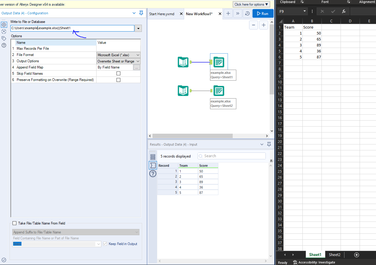Enable Take File/Table Name From Field

tap(14, 223)
